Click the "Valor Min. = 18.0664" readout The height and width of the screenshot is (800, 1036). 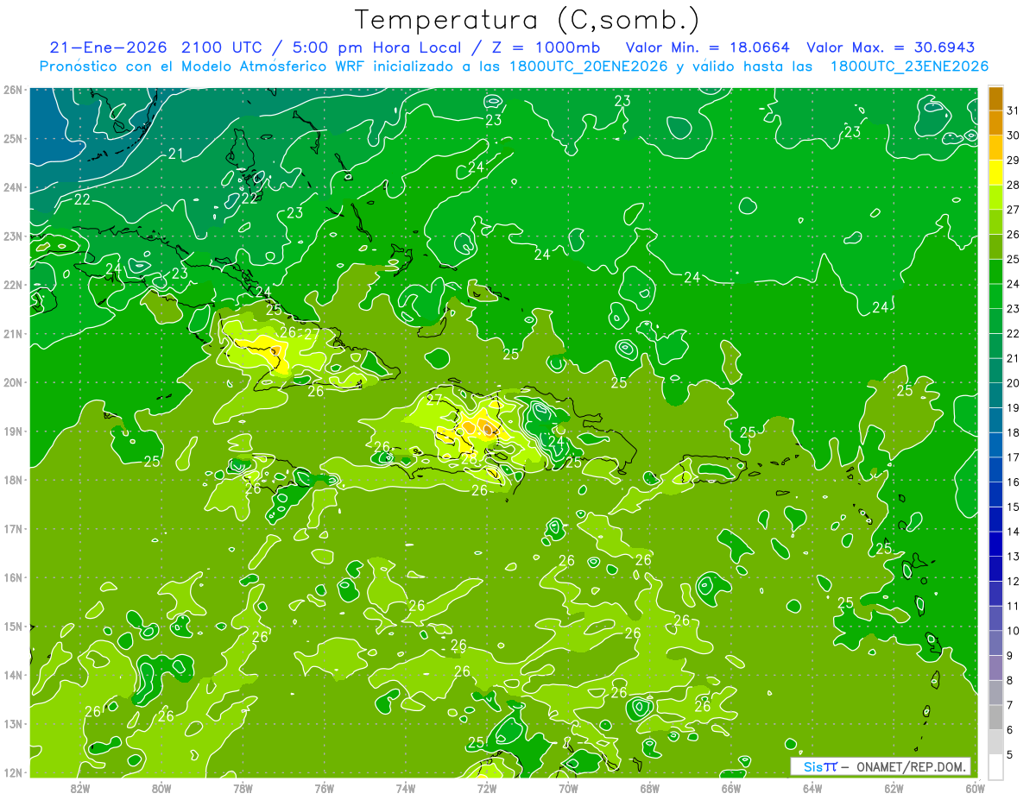tap(708, 47)
